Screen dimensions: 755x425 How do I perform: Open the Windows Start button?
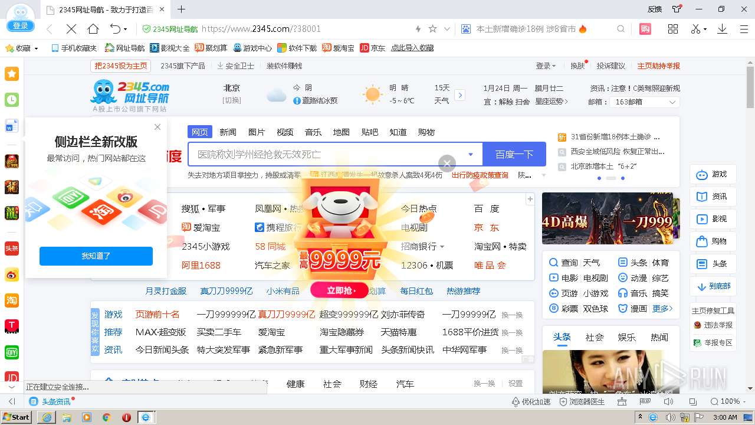16,417
